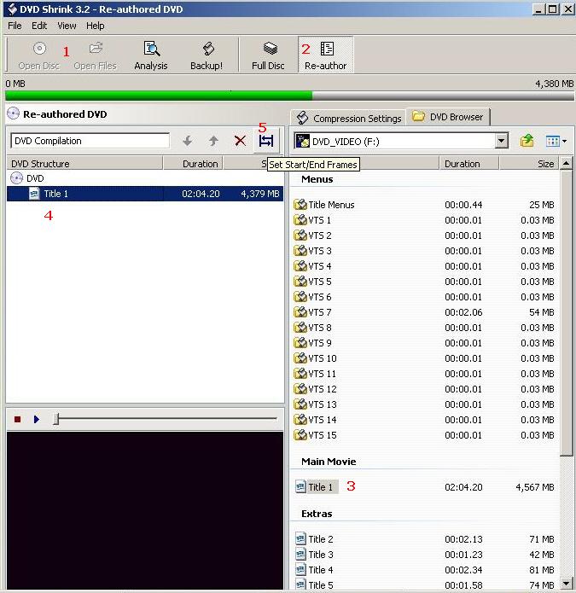The width and height of the screenshot is (576, 593).
Task: Expand the DVD_VIDEO (F:) drive dropdown
Action: pos(501,141)
